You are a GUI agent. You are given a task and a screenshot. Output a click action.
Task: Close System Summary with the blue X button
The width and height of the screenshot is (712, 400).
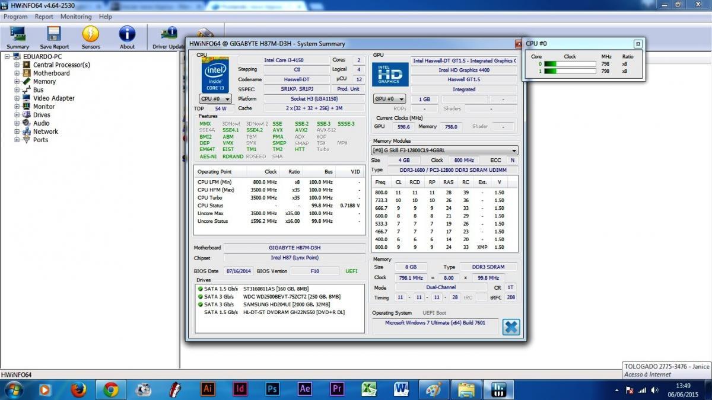tap(510, 327)
